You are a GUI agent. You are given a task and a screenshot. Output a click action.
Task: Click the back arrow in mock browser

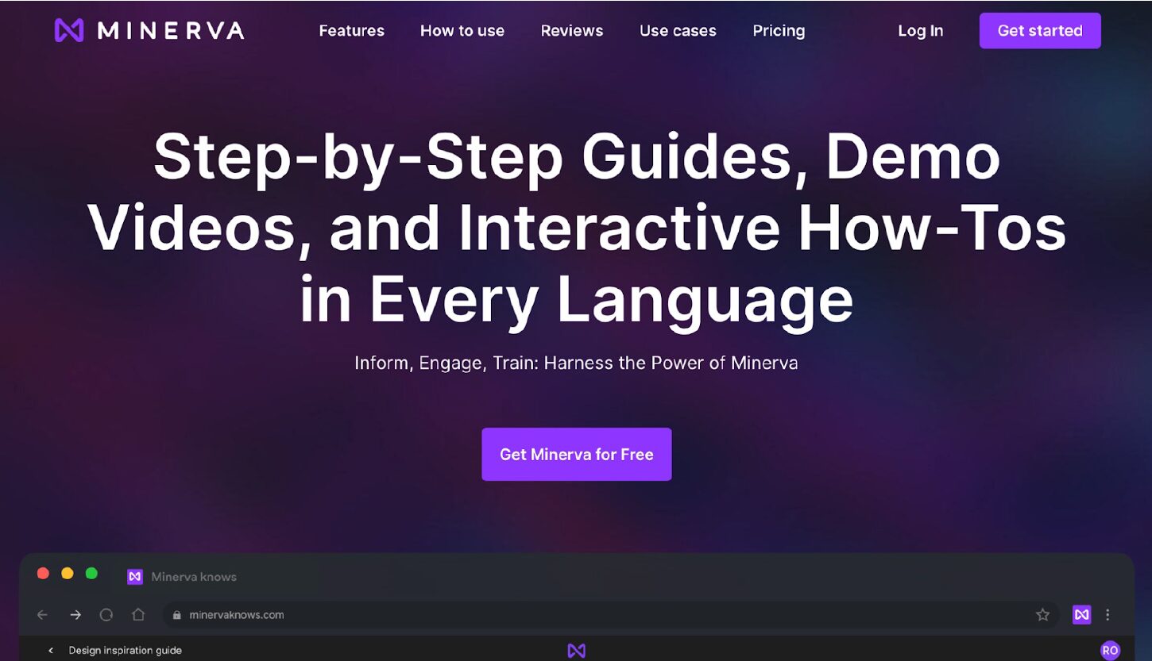click(43, 615)
